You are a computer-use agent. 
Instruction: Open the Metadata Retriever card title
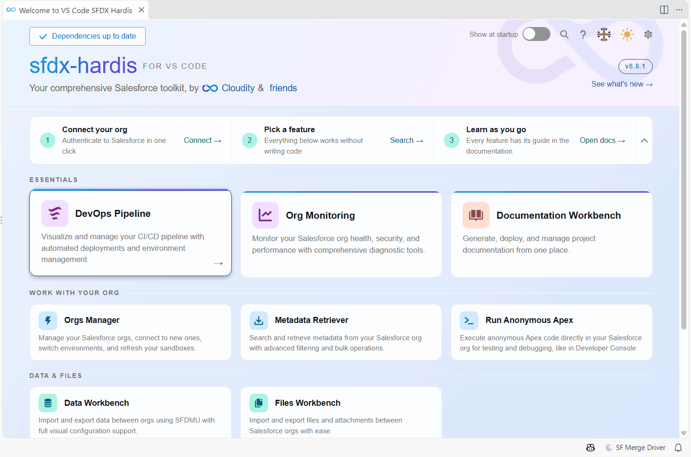pos(312,320)
